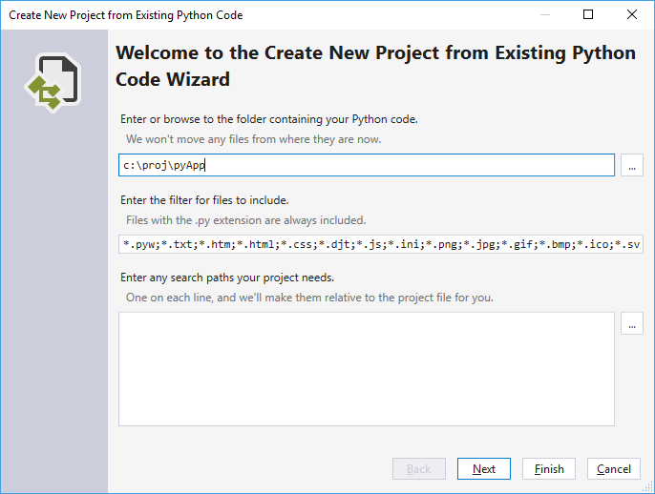Click the 'Enter or browse to the folder' label
The width and height of the screenshot is (655, 494).
pos(269,119)
